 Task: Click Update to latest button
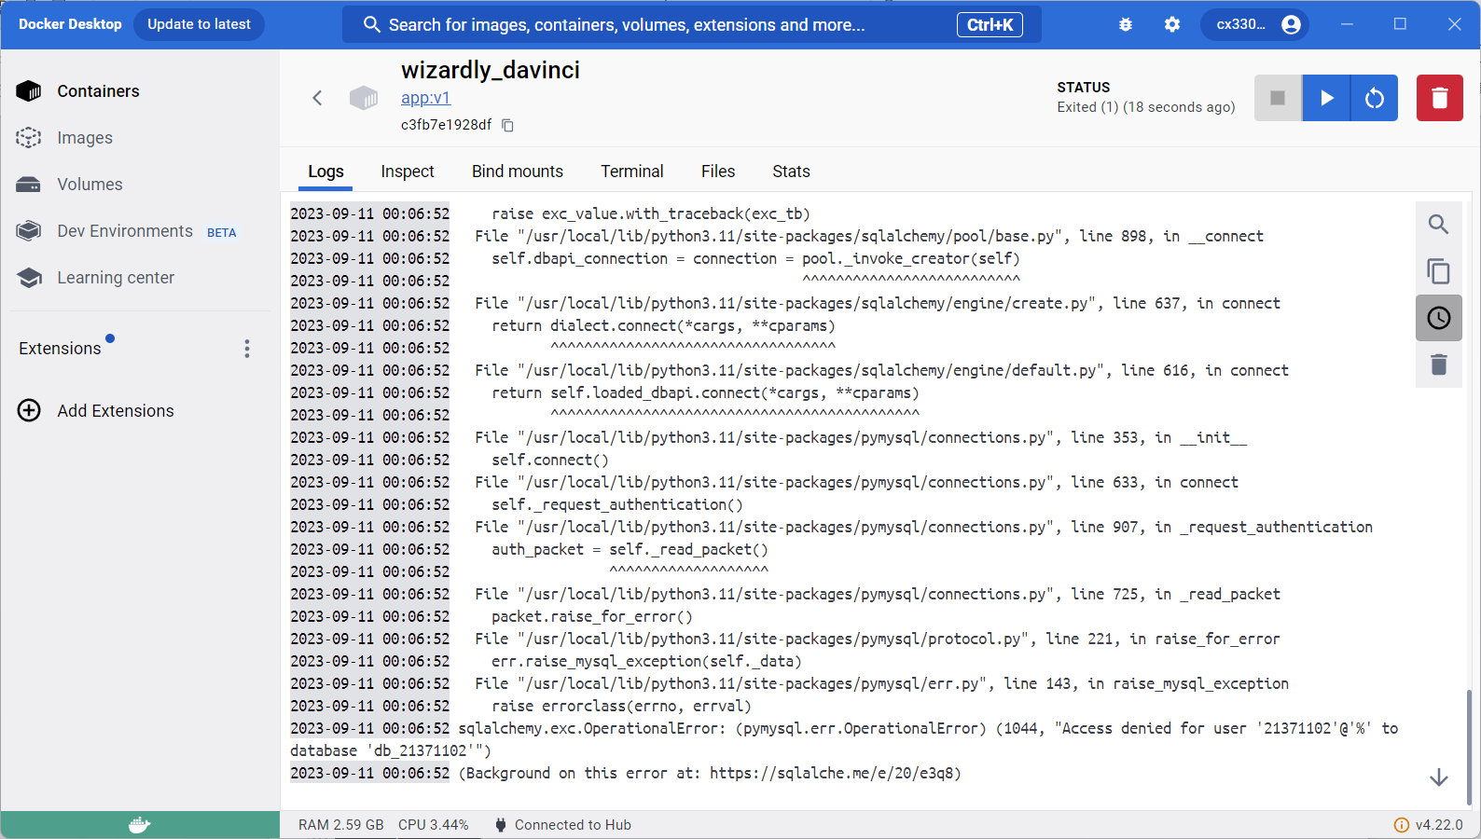pos(199,24)
